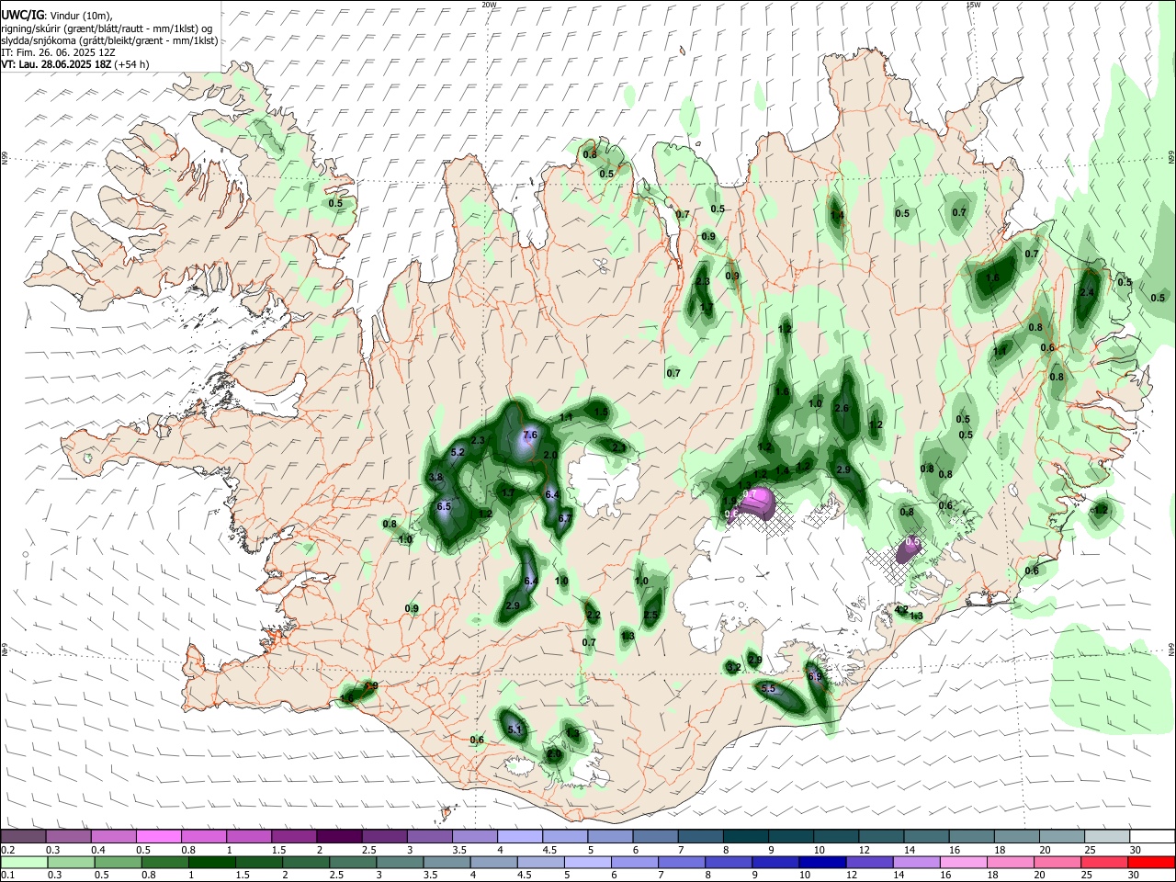The width and height of the screenshot is (1176, 882).
Task: Select the 5.1 precipitation value
Action: 514,729
